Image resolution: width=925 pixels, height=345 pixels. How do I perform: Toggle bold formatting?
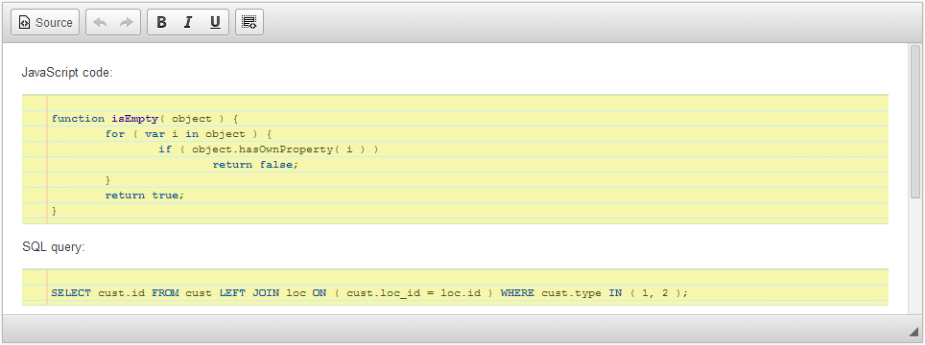pos(161,22)
